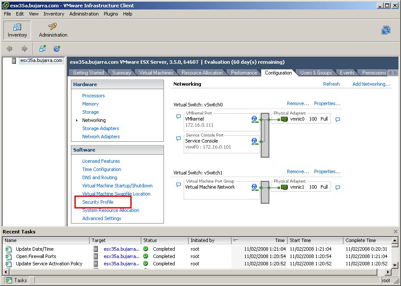Switch to the Performance tab
Viewport: 401px width, 286px height.
point(244,73)
